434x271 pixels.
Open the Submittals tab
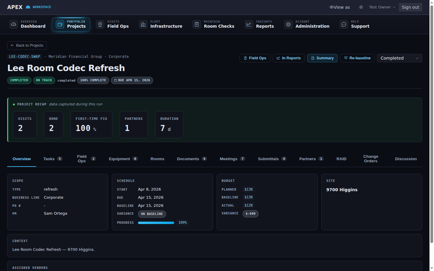(272, 159)
